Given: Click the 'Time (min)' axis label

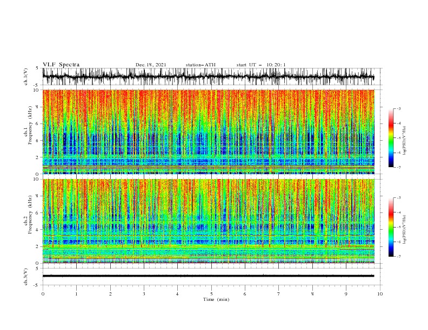Looking at the screenshot, I should (x=216, y=299).
